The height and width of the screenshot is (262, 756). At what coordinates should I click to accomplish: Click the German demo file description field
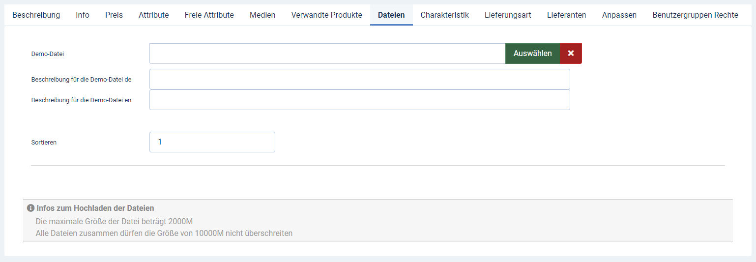pos(360,79)
